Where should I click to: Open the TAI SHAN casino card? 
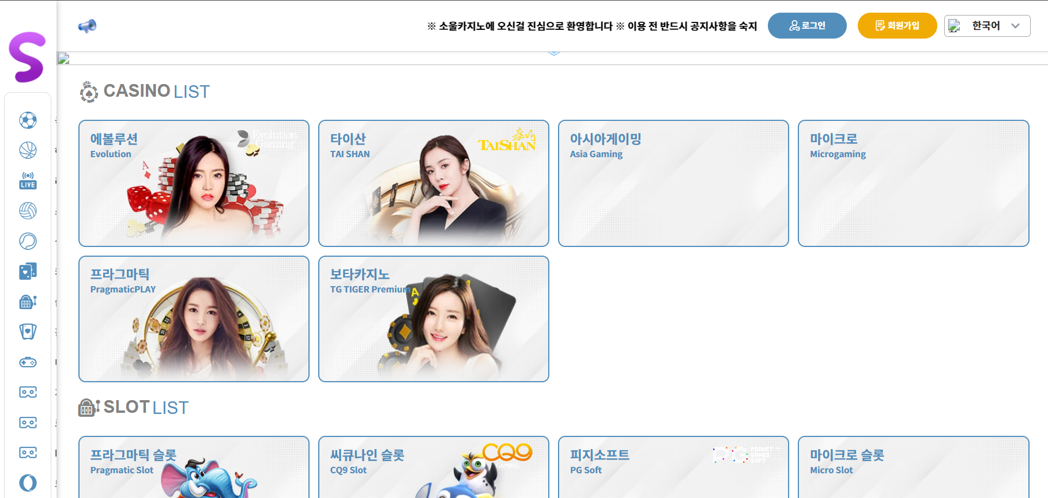pos(433,183)
